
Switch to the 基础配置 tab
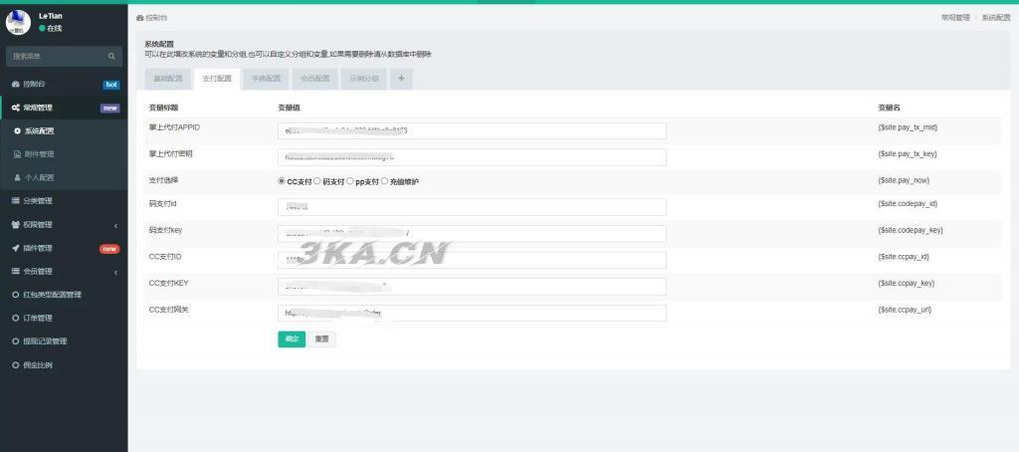point(167,79)
